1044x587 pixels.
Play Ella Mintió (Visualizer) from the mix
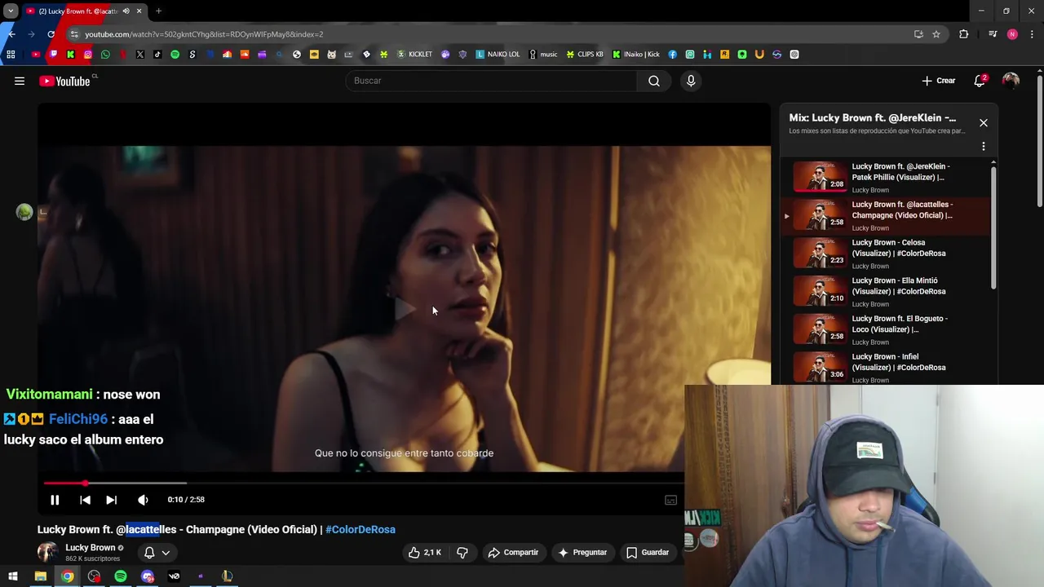(x=887, y=292)
